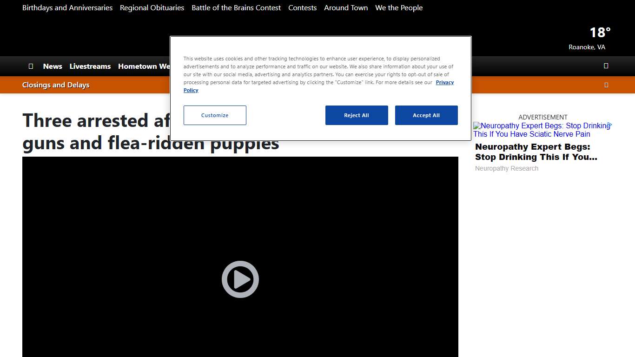Check the 18° weather temperature
Image resolution: width=635 pixels, height=357 pixels.
pyautogui.click(x=600, y=33)
